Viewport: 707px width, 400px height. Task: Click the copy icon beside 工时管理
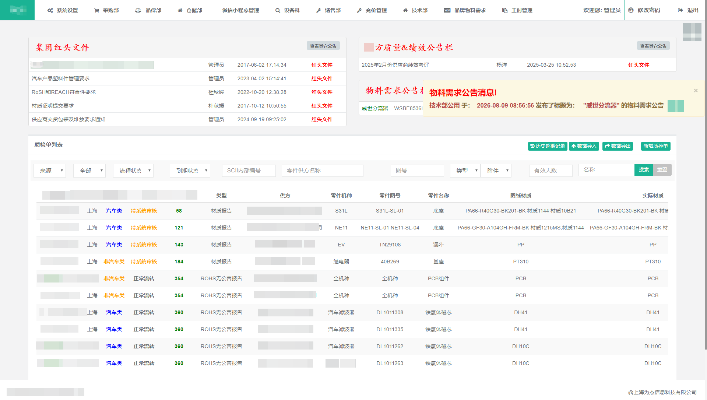(505, 10)
